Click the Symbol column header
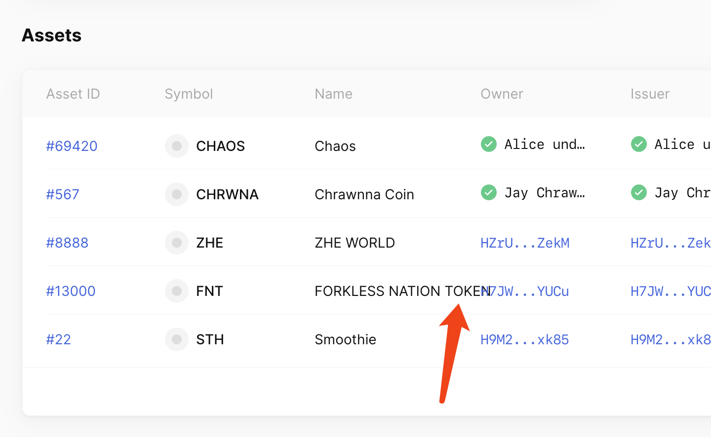711x437 pixels. point(189,94)
